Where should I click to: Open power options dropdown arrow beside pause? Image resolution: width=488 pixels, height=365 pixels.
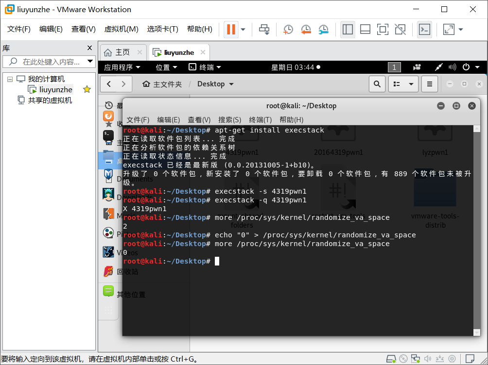243,30
